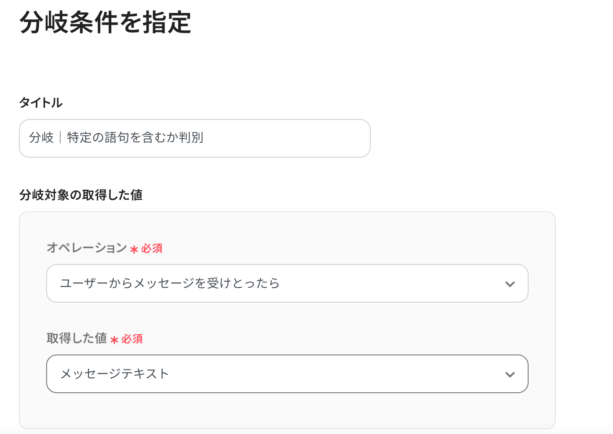Screen dimensions: 613x434
Task: Click the 分岐｜特定の語句を含むか判別 text in the title field
Action: pyautogui.click(x=116, y=138)
